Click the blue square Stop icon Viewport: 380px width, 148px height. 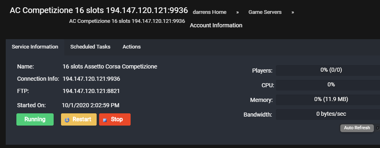(105, 120)
